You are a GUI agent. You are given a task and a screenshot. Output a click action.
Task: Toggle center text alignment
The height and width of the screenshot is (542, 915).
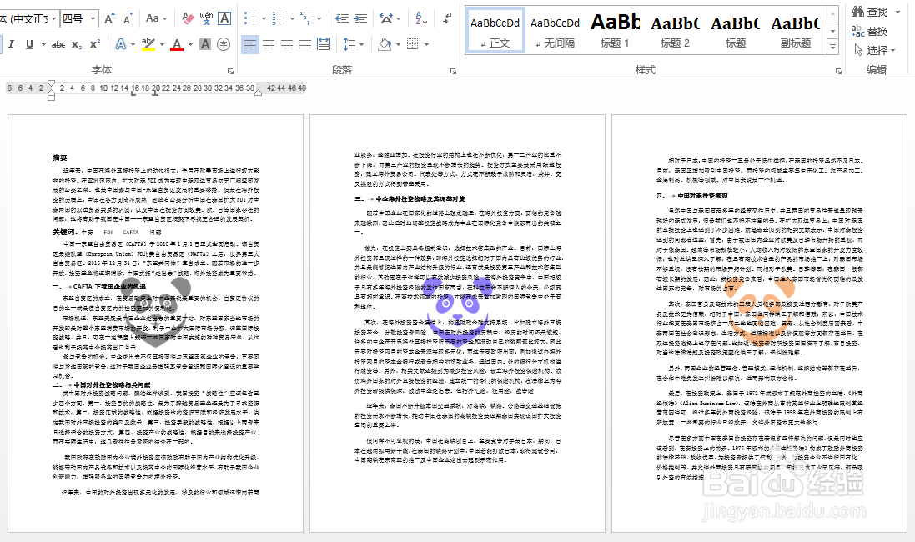(269, 43)
